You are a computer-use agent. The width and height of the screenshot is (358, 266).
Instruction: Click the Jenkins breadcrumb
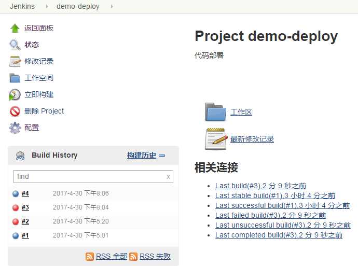coord(22,6)
